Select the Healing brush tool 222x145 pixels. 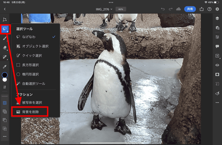pos(5,57)
